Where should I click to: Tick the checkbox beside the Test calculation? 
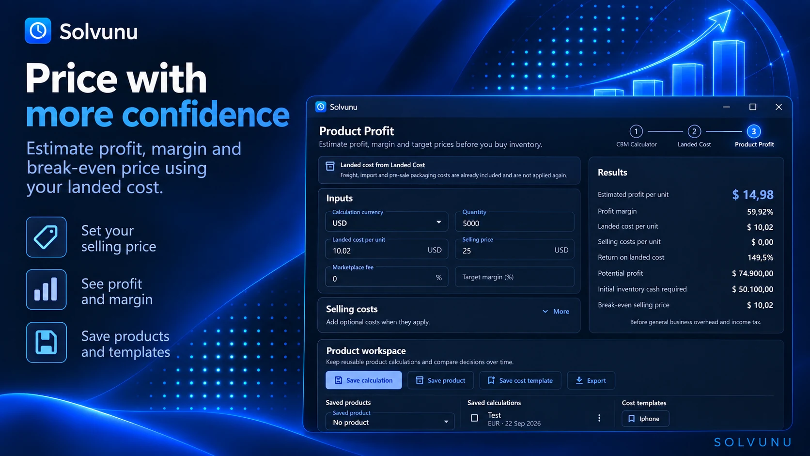[x=474, y=418]
